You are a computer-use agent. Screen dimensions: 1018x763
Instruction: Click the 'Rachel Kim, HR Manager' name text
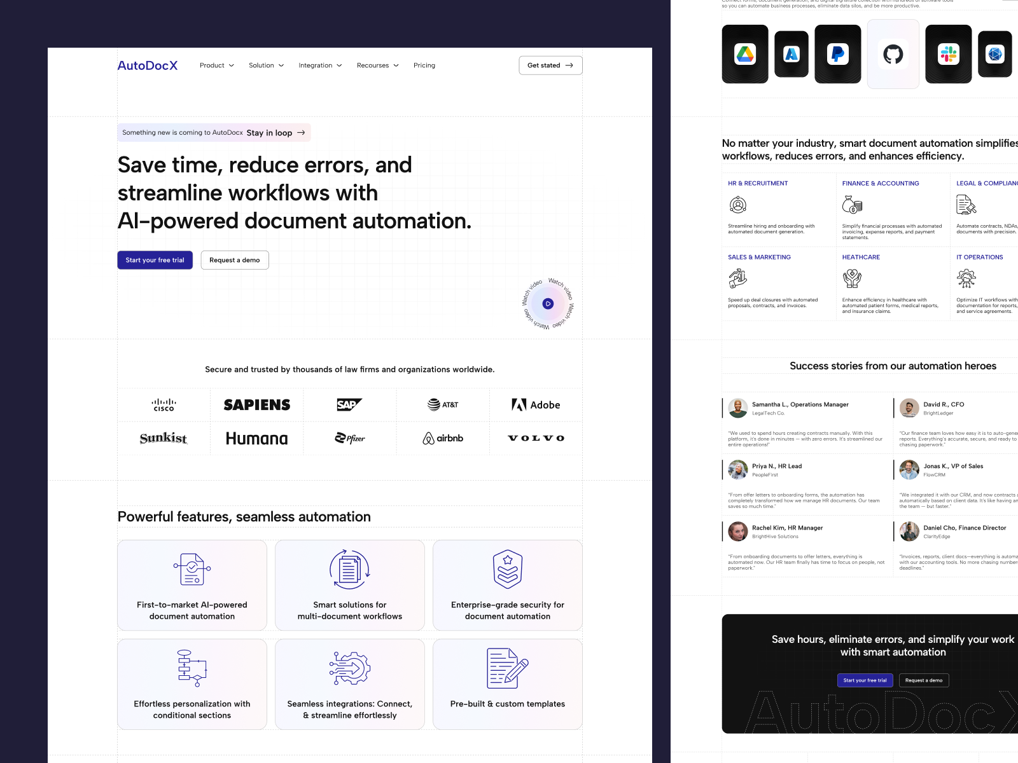[788, 528]
